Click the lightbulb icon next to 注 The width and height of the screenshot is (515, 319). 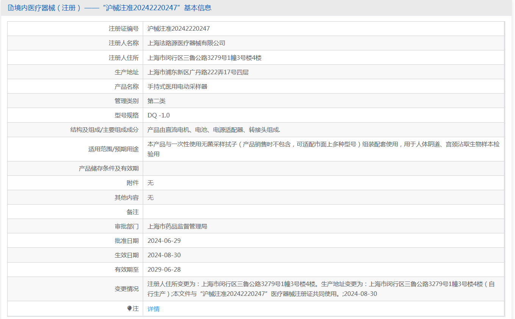(x=130, y=309)
